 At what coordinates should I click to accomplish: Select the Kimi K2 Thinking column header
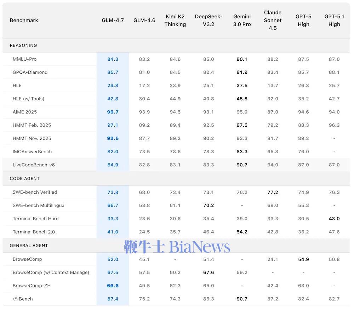(175, 21)
